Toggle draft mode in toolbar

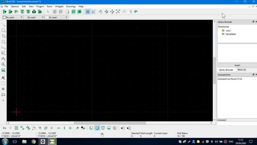pyautogui.click(x=94, y=12)
